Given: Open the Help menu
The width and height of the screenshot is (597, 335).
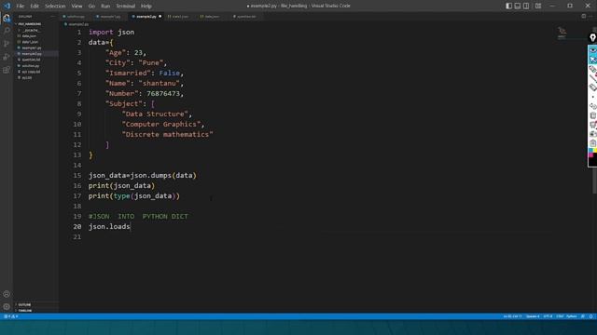Looking at the screenshot, I should pyautogui.click(x=146, y=7).
